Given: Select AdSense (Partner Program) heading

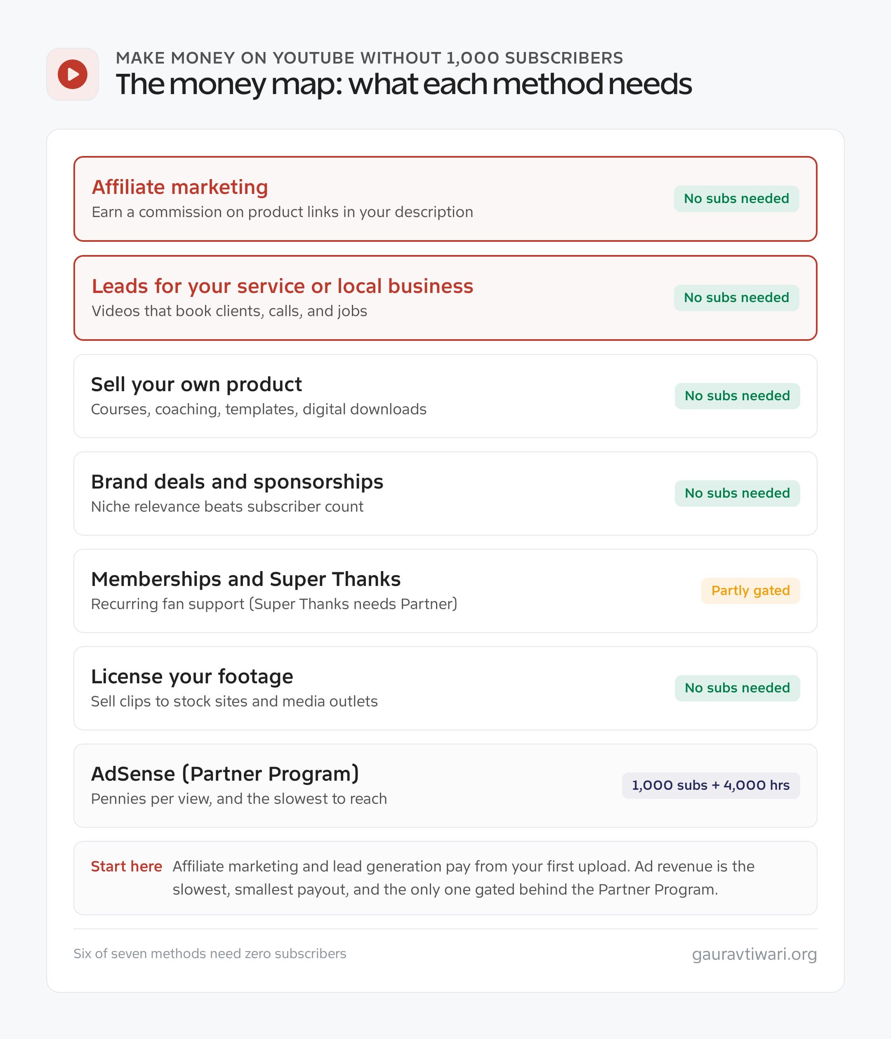Looking at the screenshot, I should click(225, 774).
